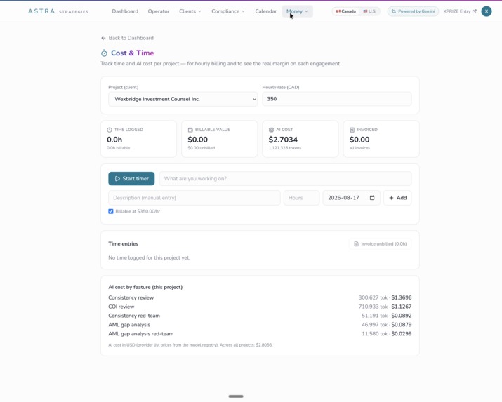Click the Canada flag icon
This screenshot has width=502, height=402.
pyautogui.click(x=338, y=11)
